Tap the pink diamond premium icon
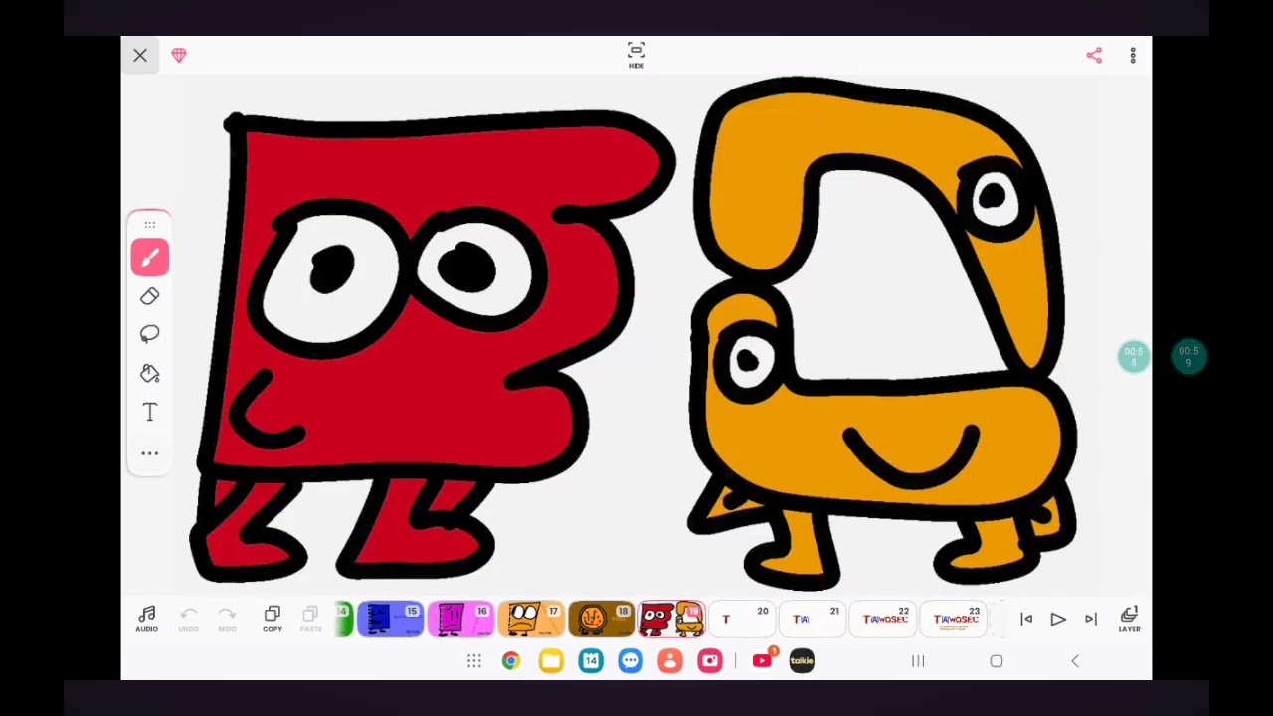Screen dimensions: 1273x716 179,56
